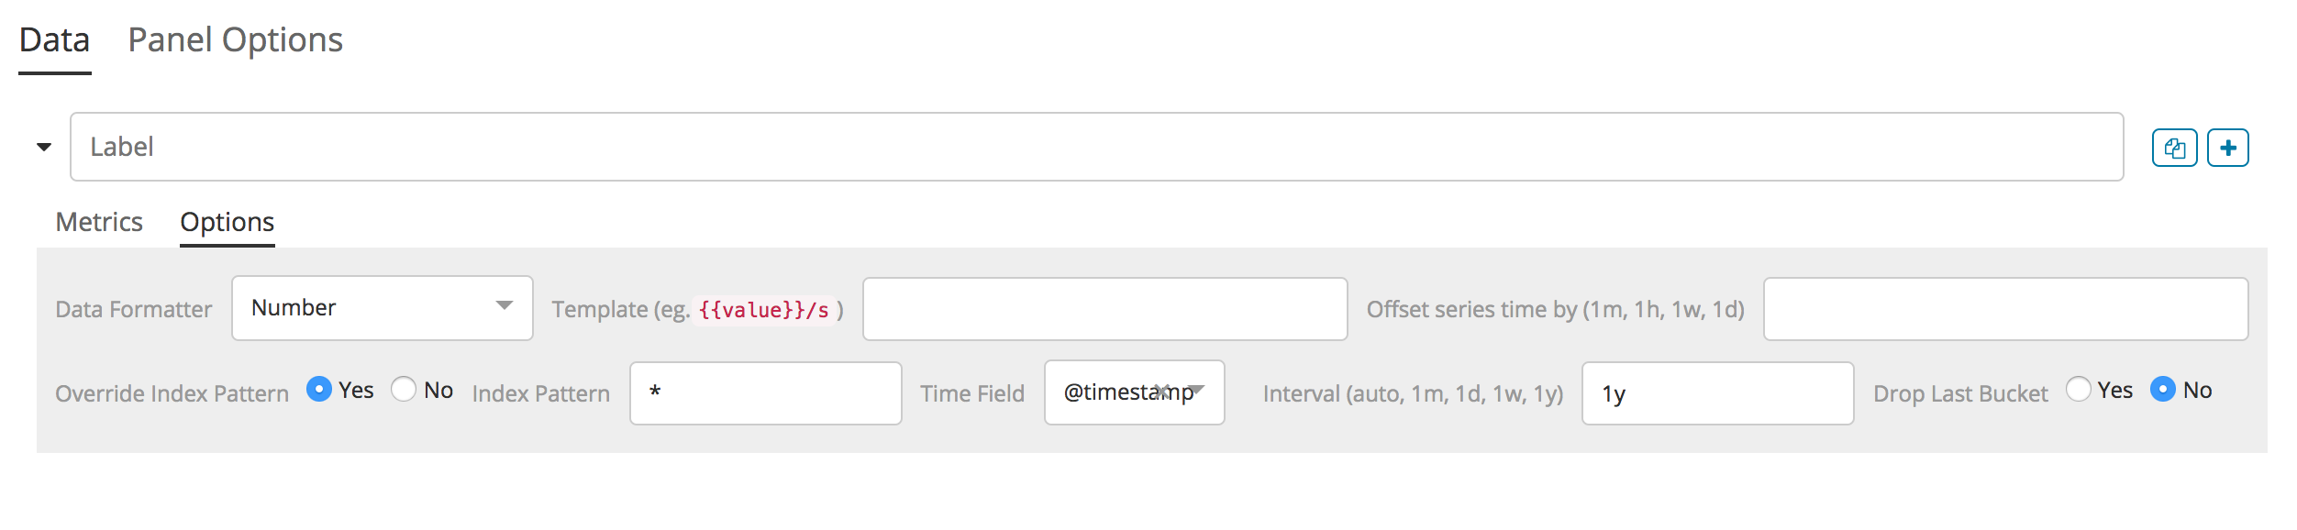Image resolution: width=2297 pixels, height=530 pixels.
Task: Select the Options sub-tab
Action: click(227, 221)
